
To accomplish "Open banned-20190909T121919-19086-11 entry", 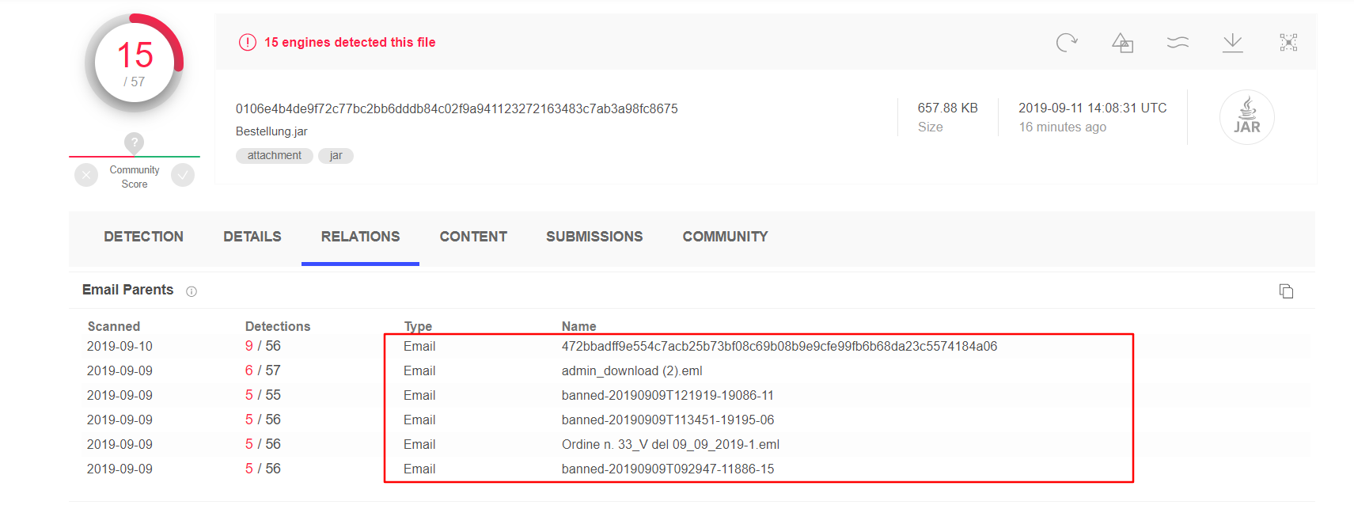I will click(668, 396).
